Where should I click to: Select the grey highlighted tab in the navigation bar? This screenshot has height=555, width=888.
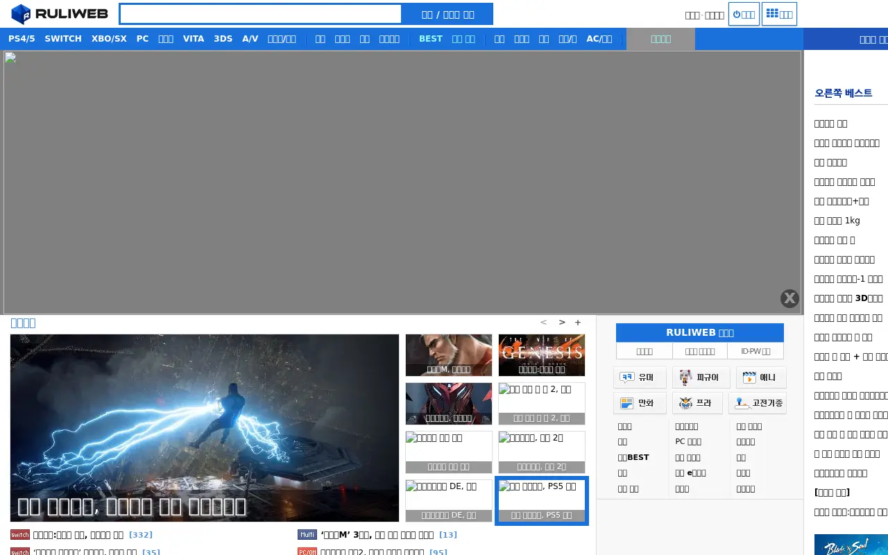point(660,39)
